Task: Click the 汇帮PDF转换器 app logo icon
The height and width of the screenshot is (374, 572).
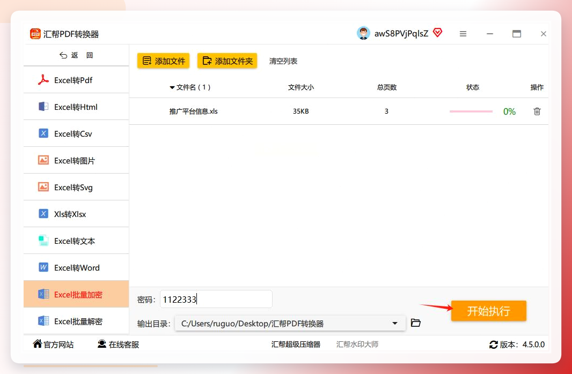Action: click(x=35, y=34)
